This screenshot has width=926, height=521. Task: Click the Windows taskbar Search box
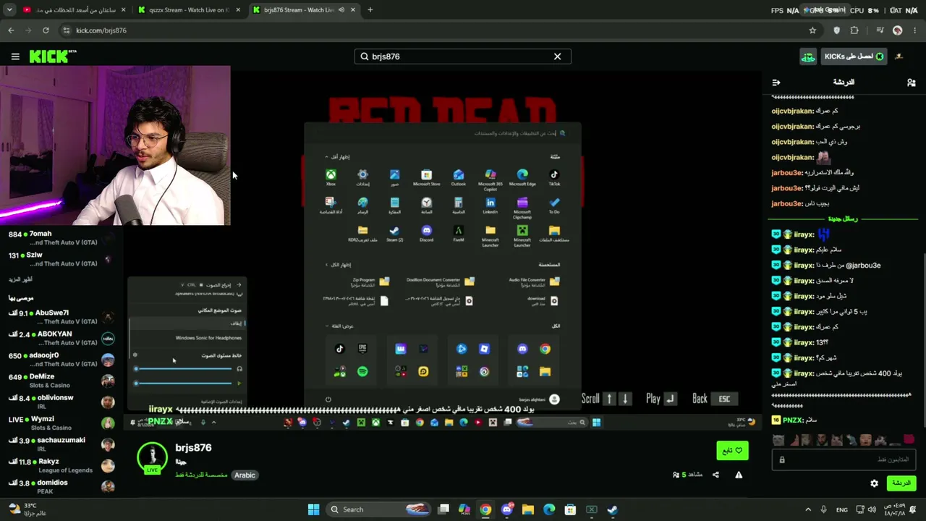[379, 509]
